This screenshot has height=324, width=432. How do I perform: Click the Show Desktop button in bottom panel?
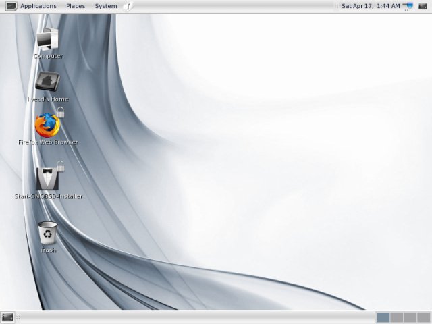[x=7, y=317]
